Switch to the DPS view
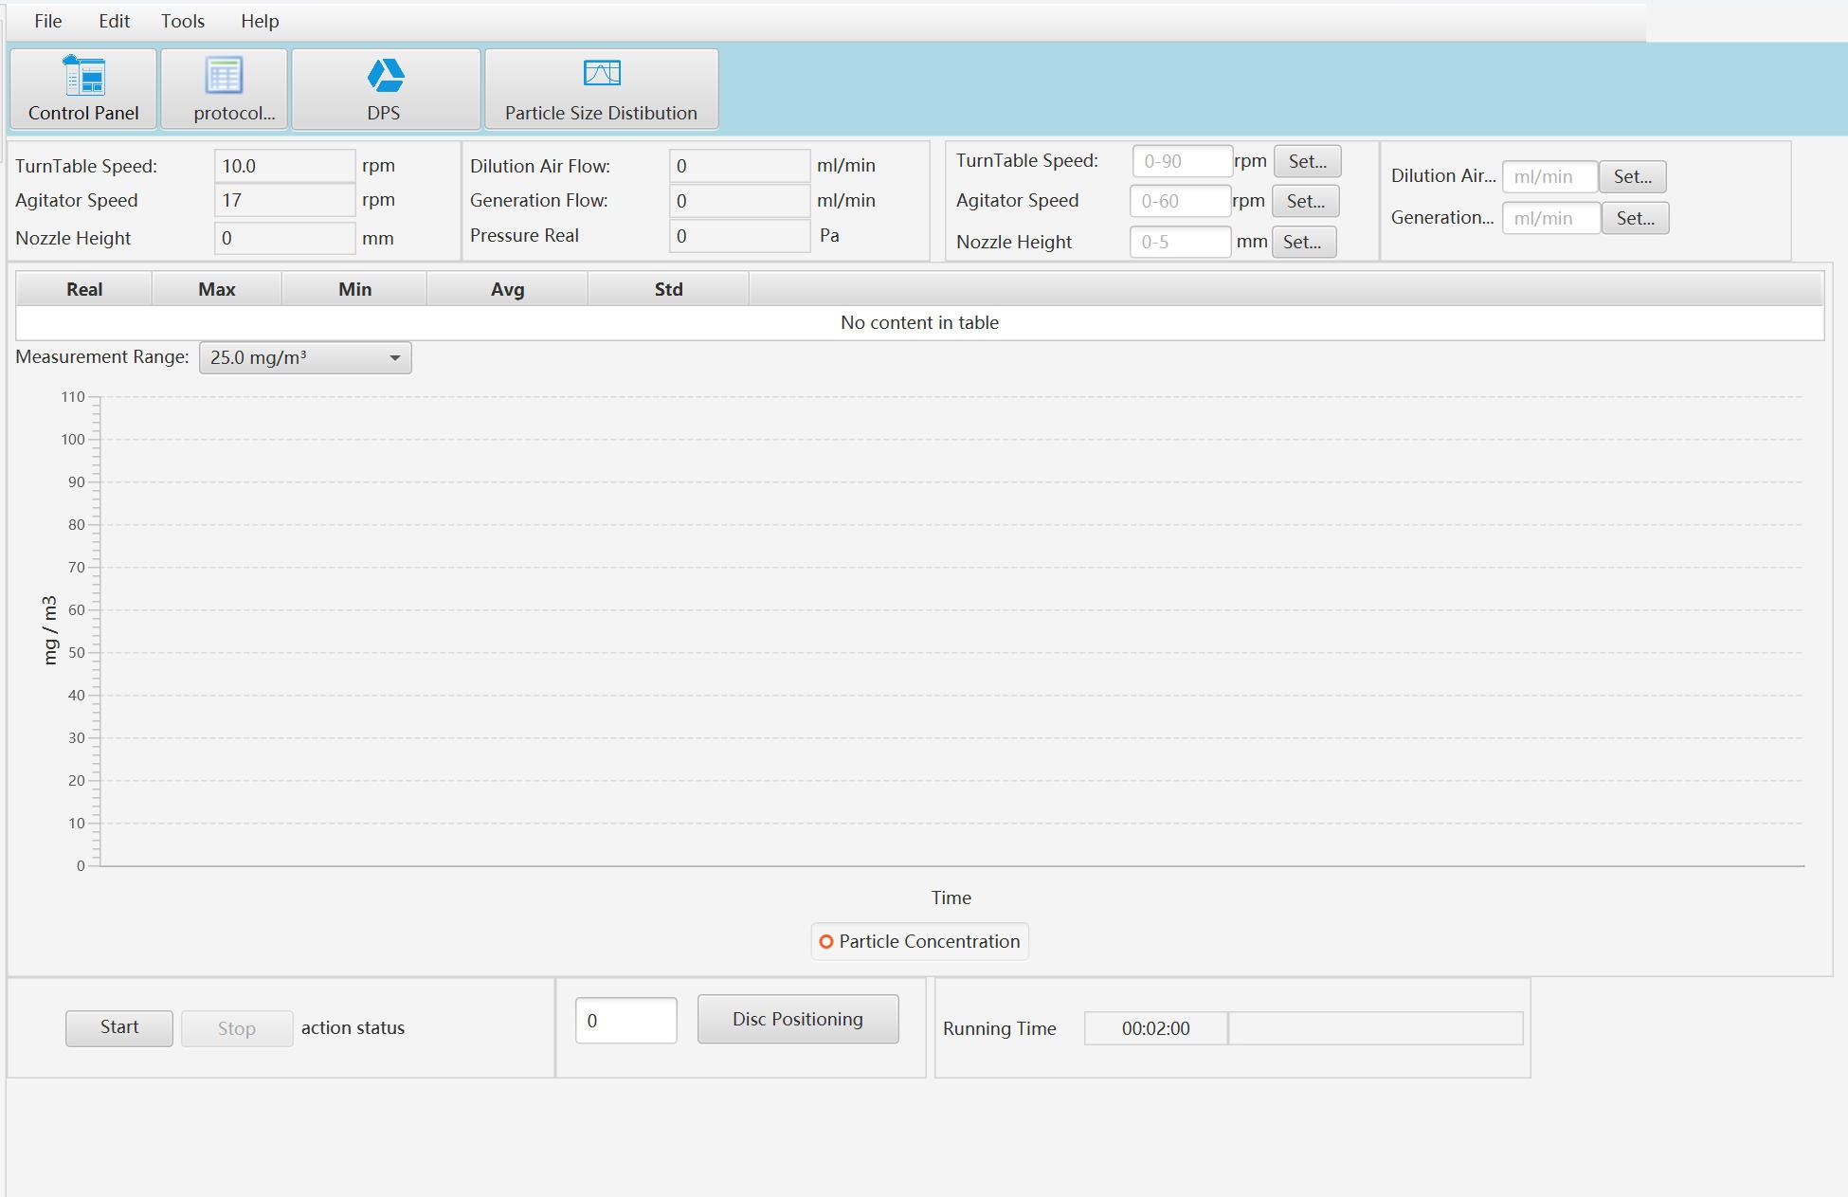 tap(386, 89)
